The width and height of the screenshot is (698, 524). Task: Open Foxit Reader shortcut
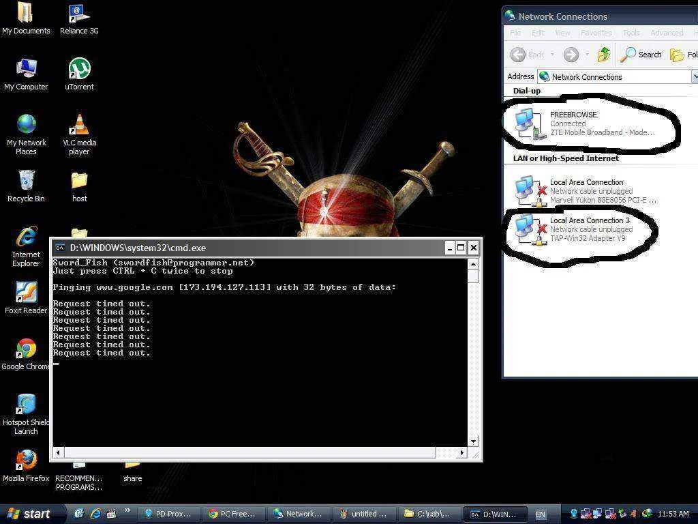26,297
